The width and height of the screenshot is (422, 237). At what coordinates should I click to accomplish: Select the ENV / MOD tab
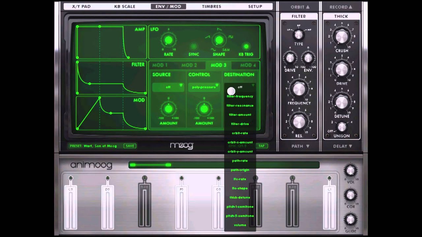coord(168,6)
